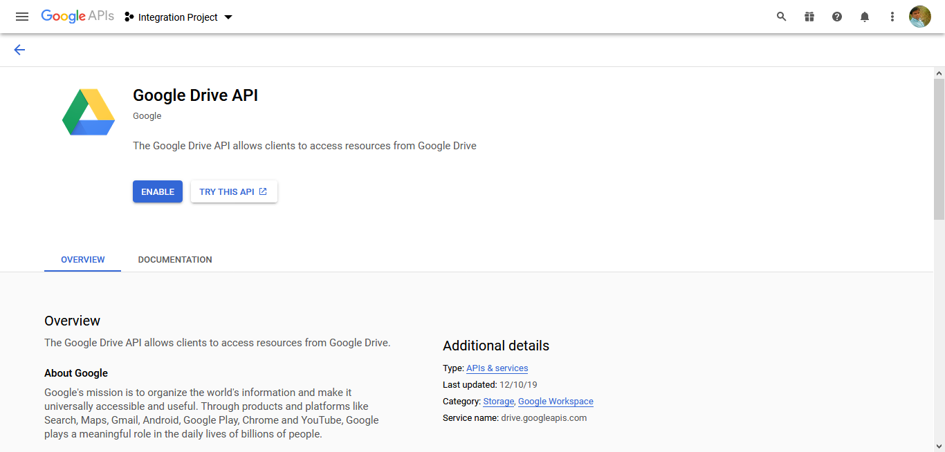945x452 pixels.
Task: Select the Overview tab
Action: 83,260
